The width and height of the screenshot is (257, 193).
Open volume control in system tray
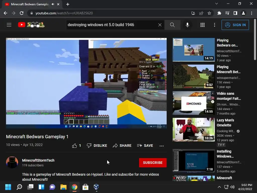click(x=232, y=187)
